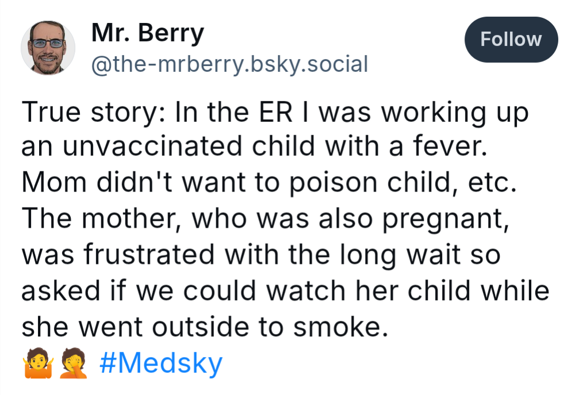The width and height of the screenshot is (579, 395).
Task: Click the word "smoke" ending the post
Action: coord(337,327)
